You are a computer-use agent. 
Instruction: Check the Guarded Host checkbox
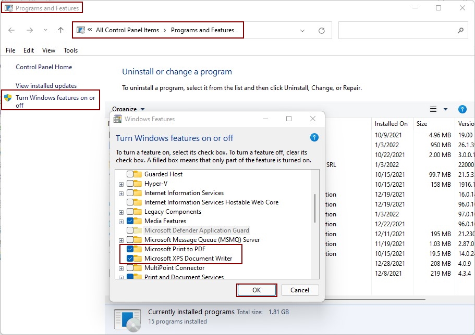tap(130, 174)
